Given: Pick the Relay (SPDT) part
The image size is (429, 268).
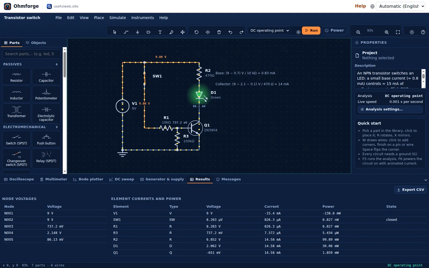Looking at the screenshot, I should coord(46,159).
